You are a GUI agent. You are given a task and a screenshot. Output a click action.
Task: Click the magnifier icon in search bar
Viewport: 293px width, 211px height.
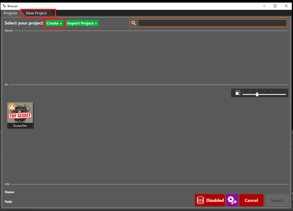(134, 23)
